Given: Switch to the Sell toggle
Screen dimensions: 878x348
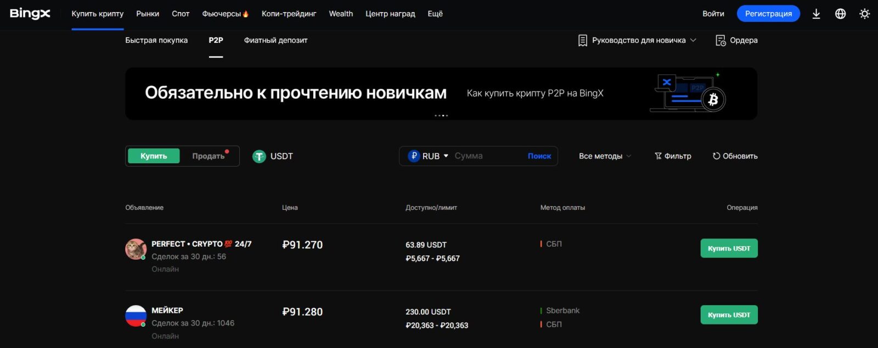Looking at the screenshot, I should [209, 156].
